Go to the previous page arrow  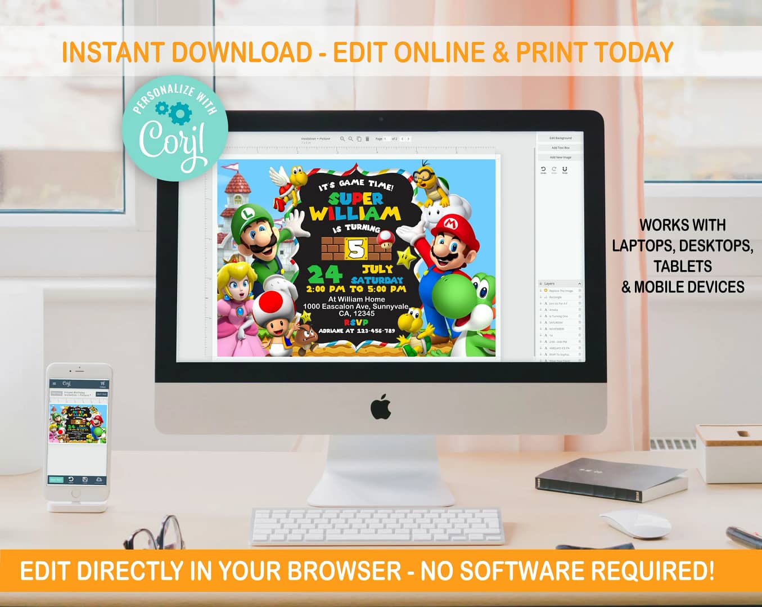click(402, 138)
